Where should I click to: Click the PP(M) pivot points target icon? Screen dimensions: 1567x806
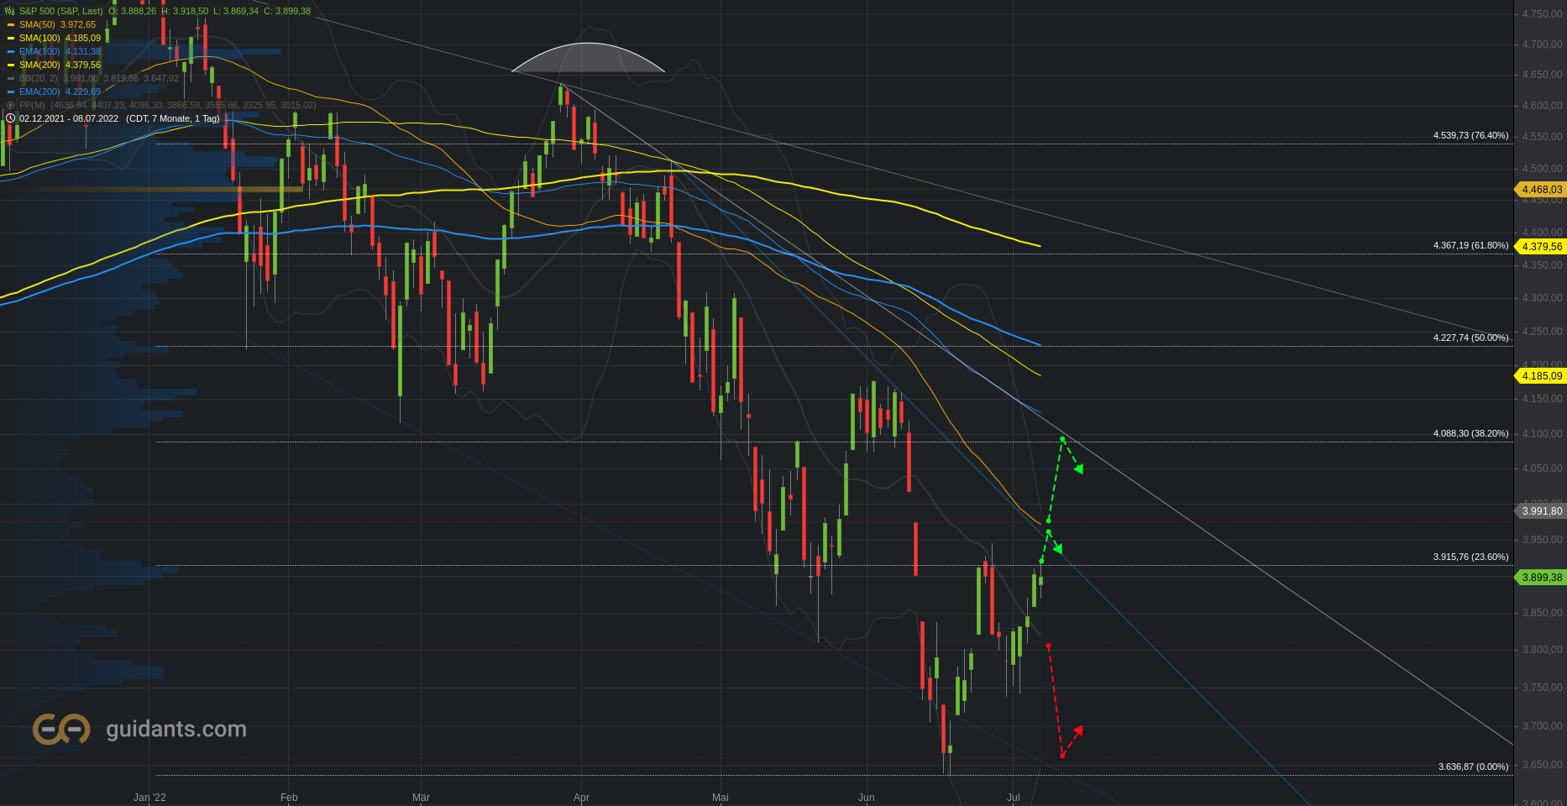pos(10,105)
